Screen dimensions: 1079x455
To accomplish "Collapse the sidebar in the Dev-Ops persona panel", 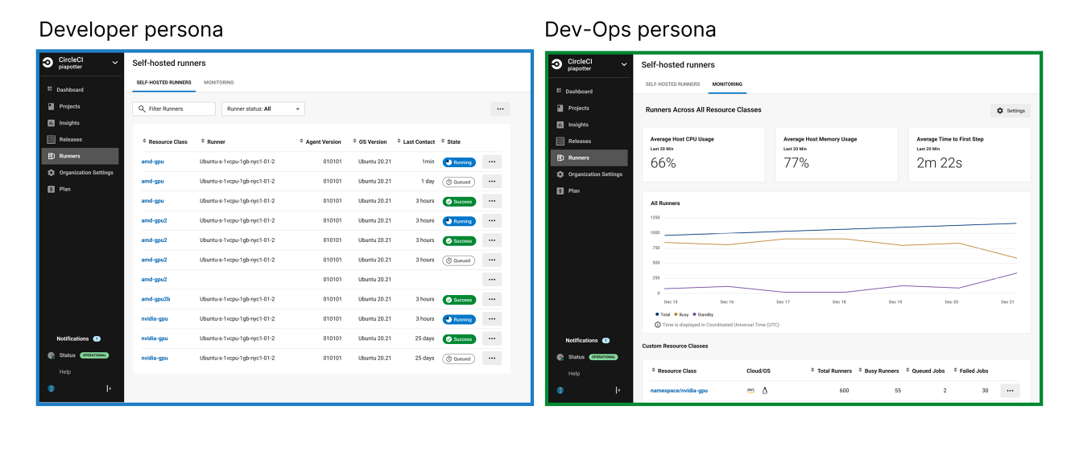I will pyautogui.click(x=618, y=390).
